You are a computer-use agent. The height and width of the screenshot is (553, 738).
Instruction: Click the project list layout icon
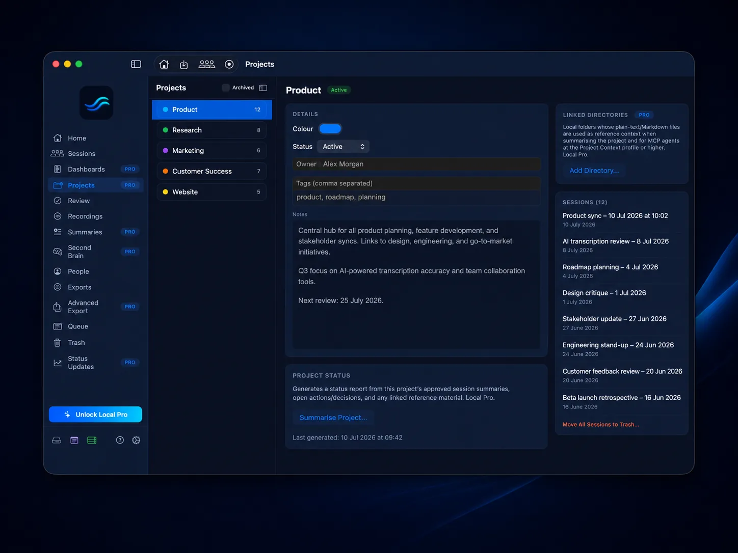263,88
